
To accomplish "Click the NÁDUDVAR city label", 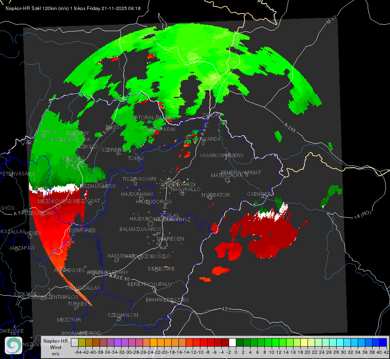I will pyautogui.click(x=121, y=256).
